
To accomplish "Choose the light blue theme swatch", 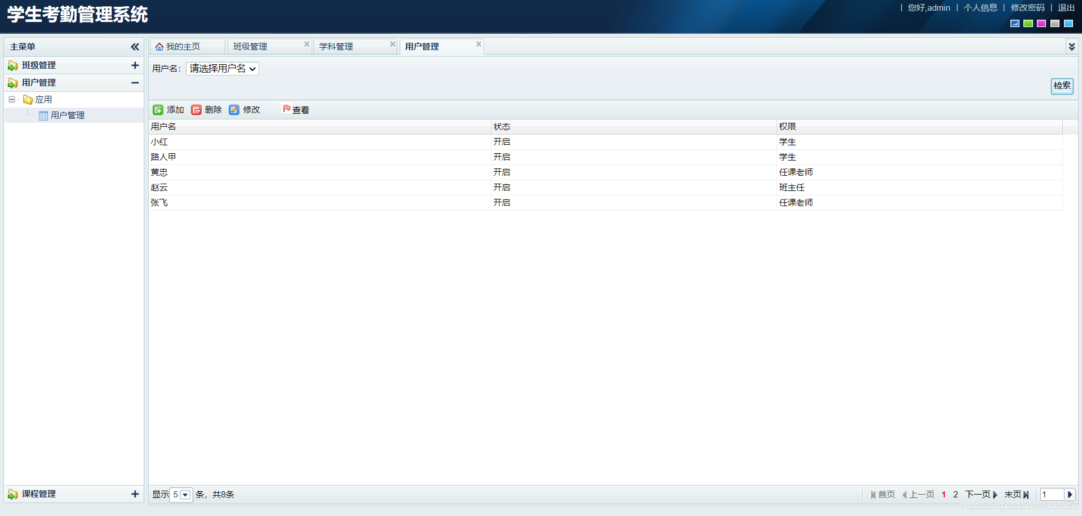I will point(1068,24).
